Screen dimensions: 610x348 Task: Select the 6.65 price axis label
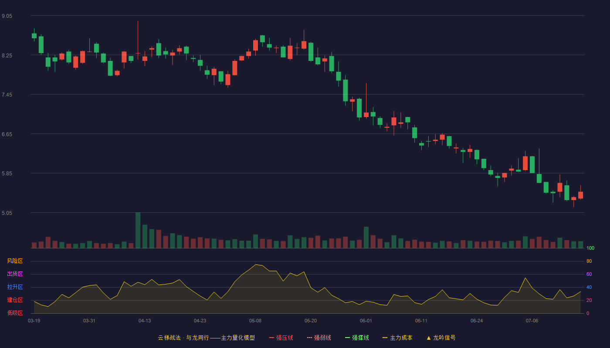[x=7, y=134]
